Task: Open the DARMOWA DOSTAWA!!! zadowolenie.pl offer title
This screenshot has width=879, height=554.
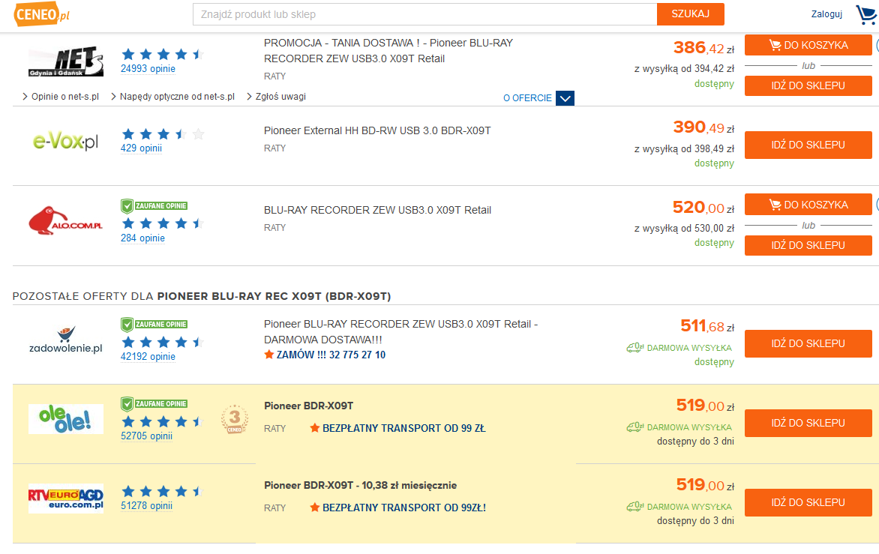Action: [400, 331]
